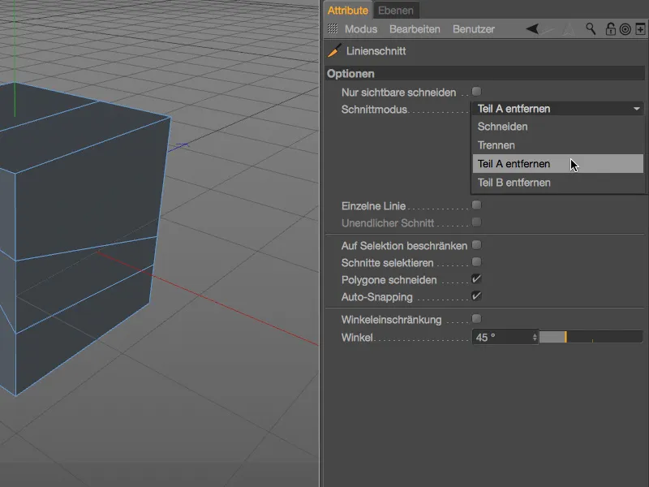Click the Linienschnitt tool title
This screenshot has width=649, height=487.
376,51
